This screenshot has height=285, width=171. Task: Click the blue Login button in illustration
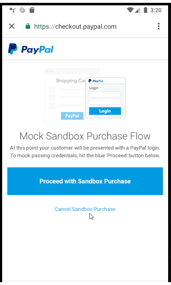[105, 111]
